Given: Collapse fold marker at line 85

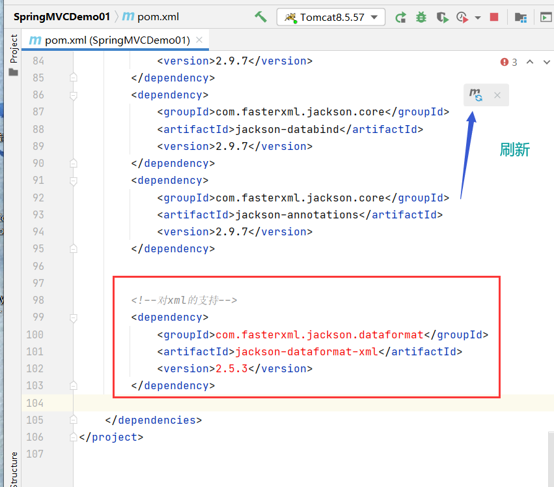Looking at the screenshot, I should [x=74, y=78].
